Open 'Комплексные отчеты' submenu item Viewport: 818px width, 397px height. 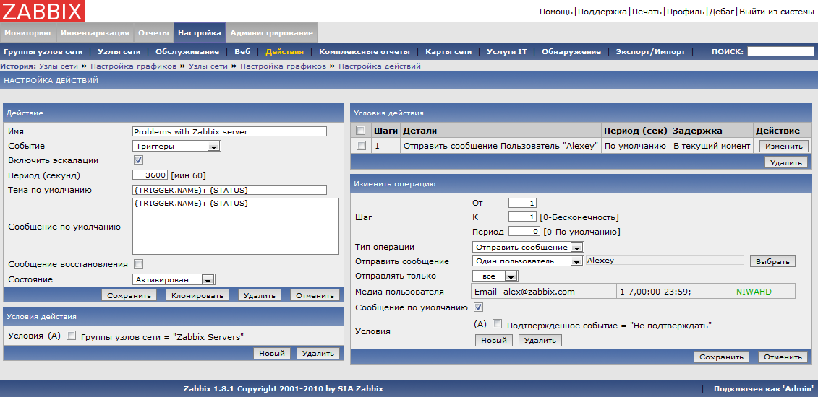pyautogui.click(x=364, y=52)
